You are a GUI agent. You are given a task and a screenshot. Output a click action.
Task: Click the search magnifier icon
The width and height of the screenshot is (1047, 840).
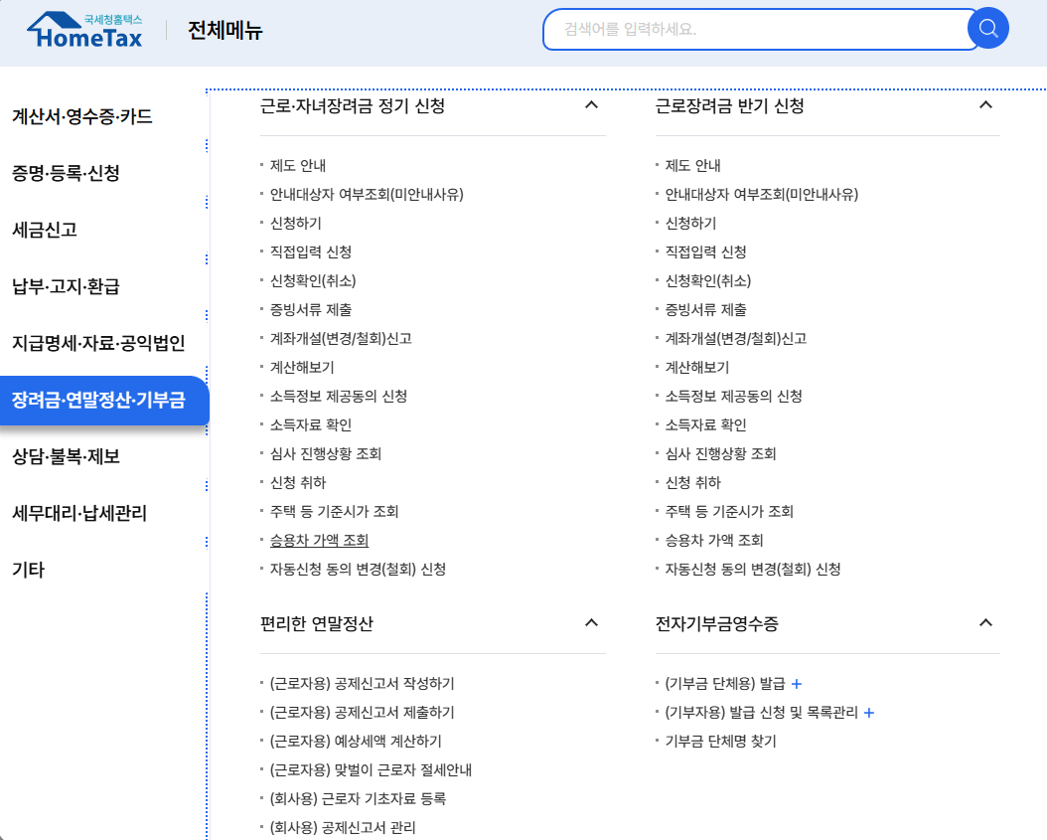987,28
